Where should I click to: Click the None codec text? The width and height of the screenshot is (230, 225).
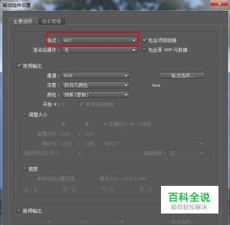point(156,86)
